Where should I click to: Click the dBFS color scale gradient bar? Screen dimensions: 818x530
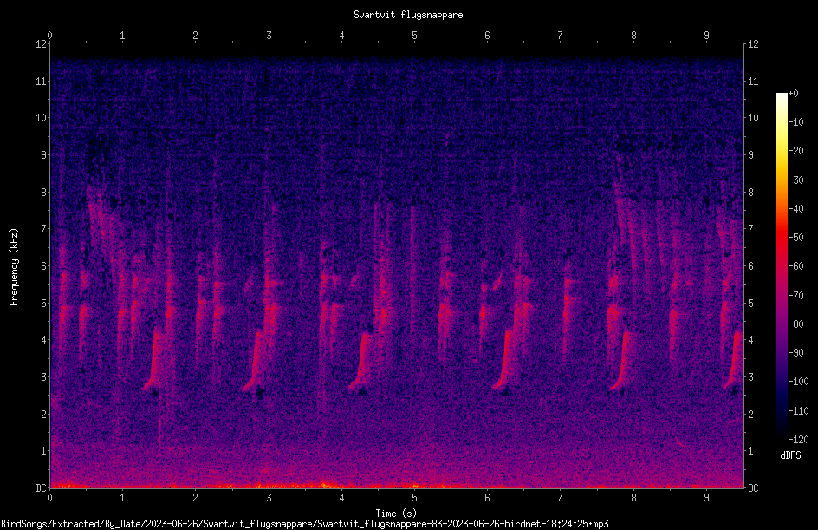(x=781, y=266)
